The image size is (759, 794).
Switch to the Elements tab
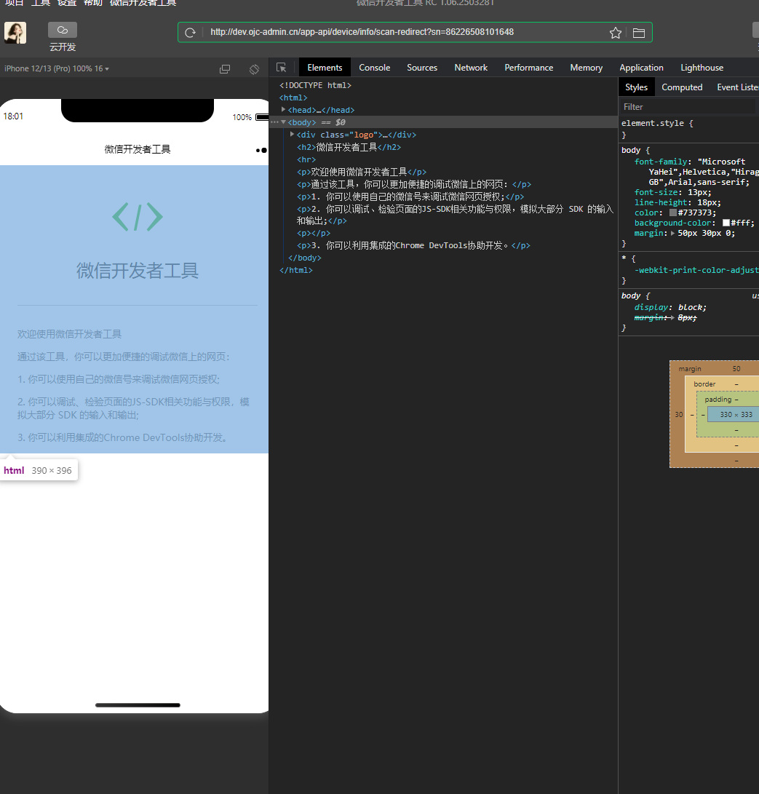coord(325,68)
